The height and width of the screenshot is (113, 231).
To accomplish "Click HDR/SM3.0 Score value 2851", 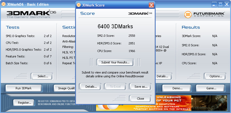I will (x=132, y=43).
